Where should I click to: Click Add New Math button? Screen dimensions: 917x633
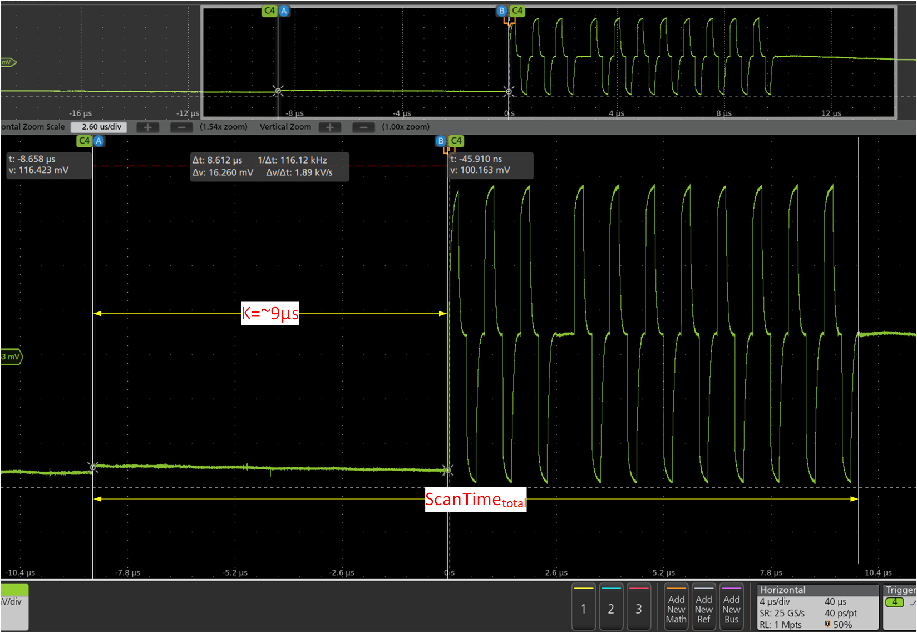pos(676,607)
